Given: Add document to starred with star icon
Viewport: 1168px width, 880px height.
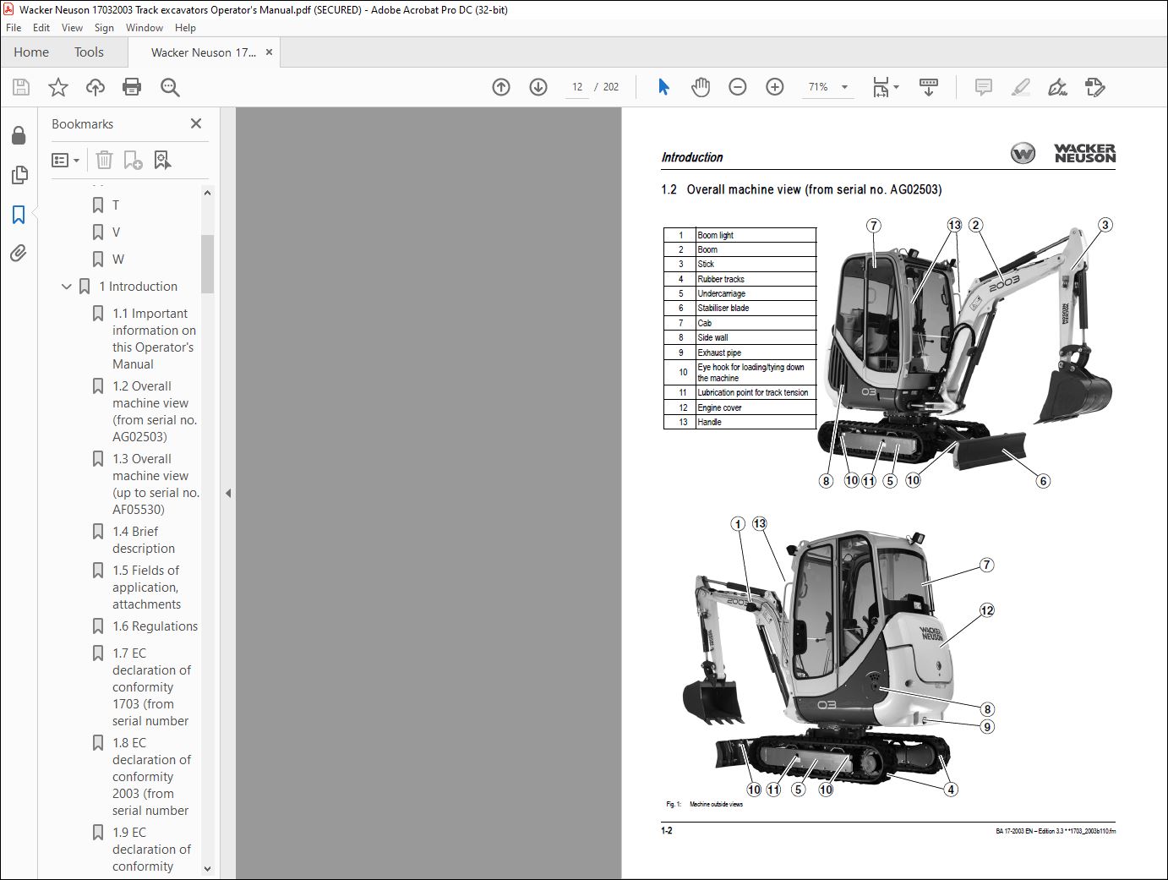Looking at the screenshot, I should click(58, 87).
